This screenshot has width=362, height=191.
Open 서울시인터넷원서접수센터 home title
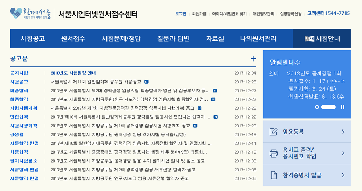(97, 14)
